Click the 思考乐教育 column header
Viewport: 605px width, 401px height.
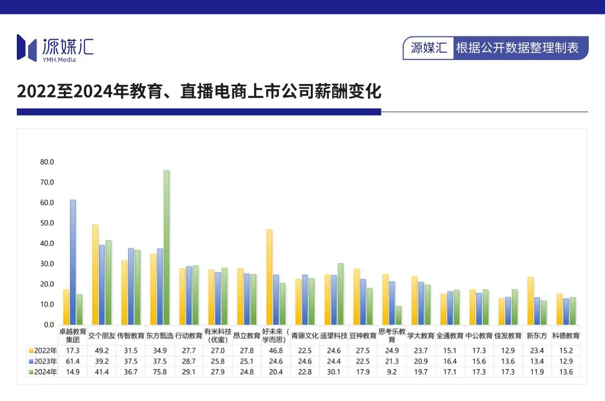392,335
